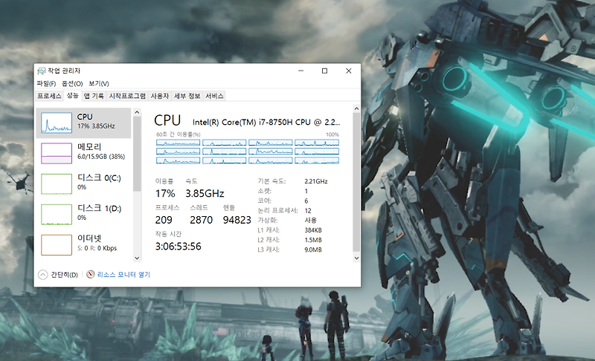Select the 디스크 1(D:) graph thumbnail

pyautogui.click(x=57, y=215)
